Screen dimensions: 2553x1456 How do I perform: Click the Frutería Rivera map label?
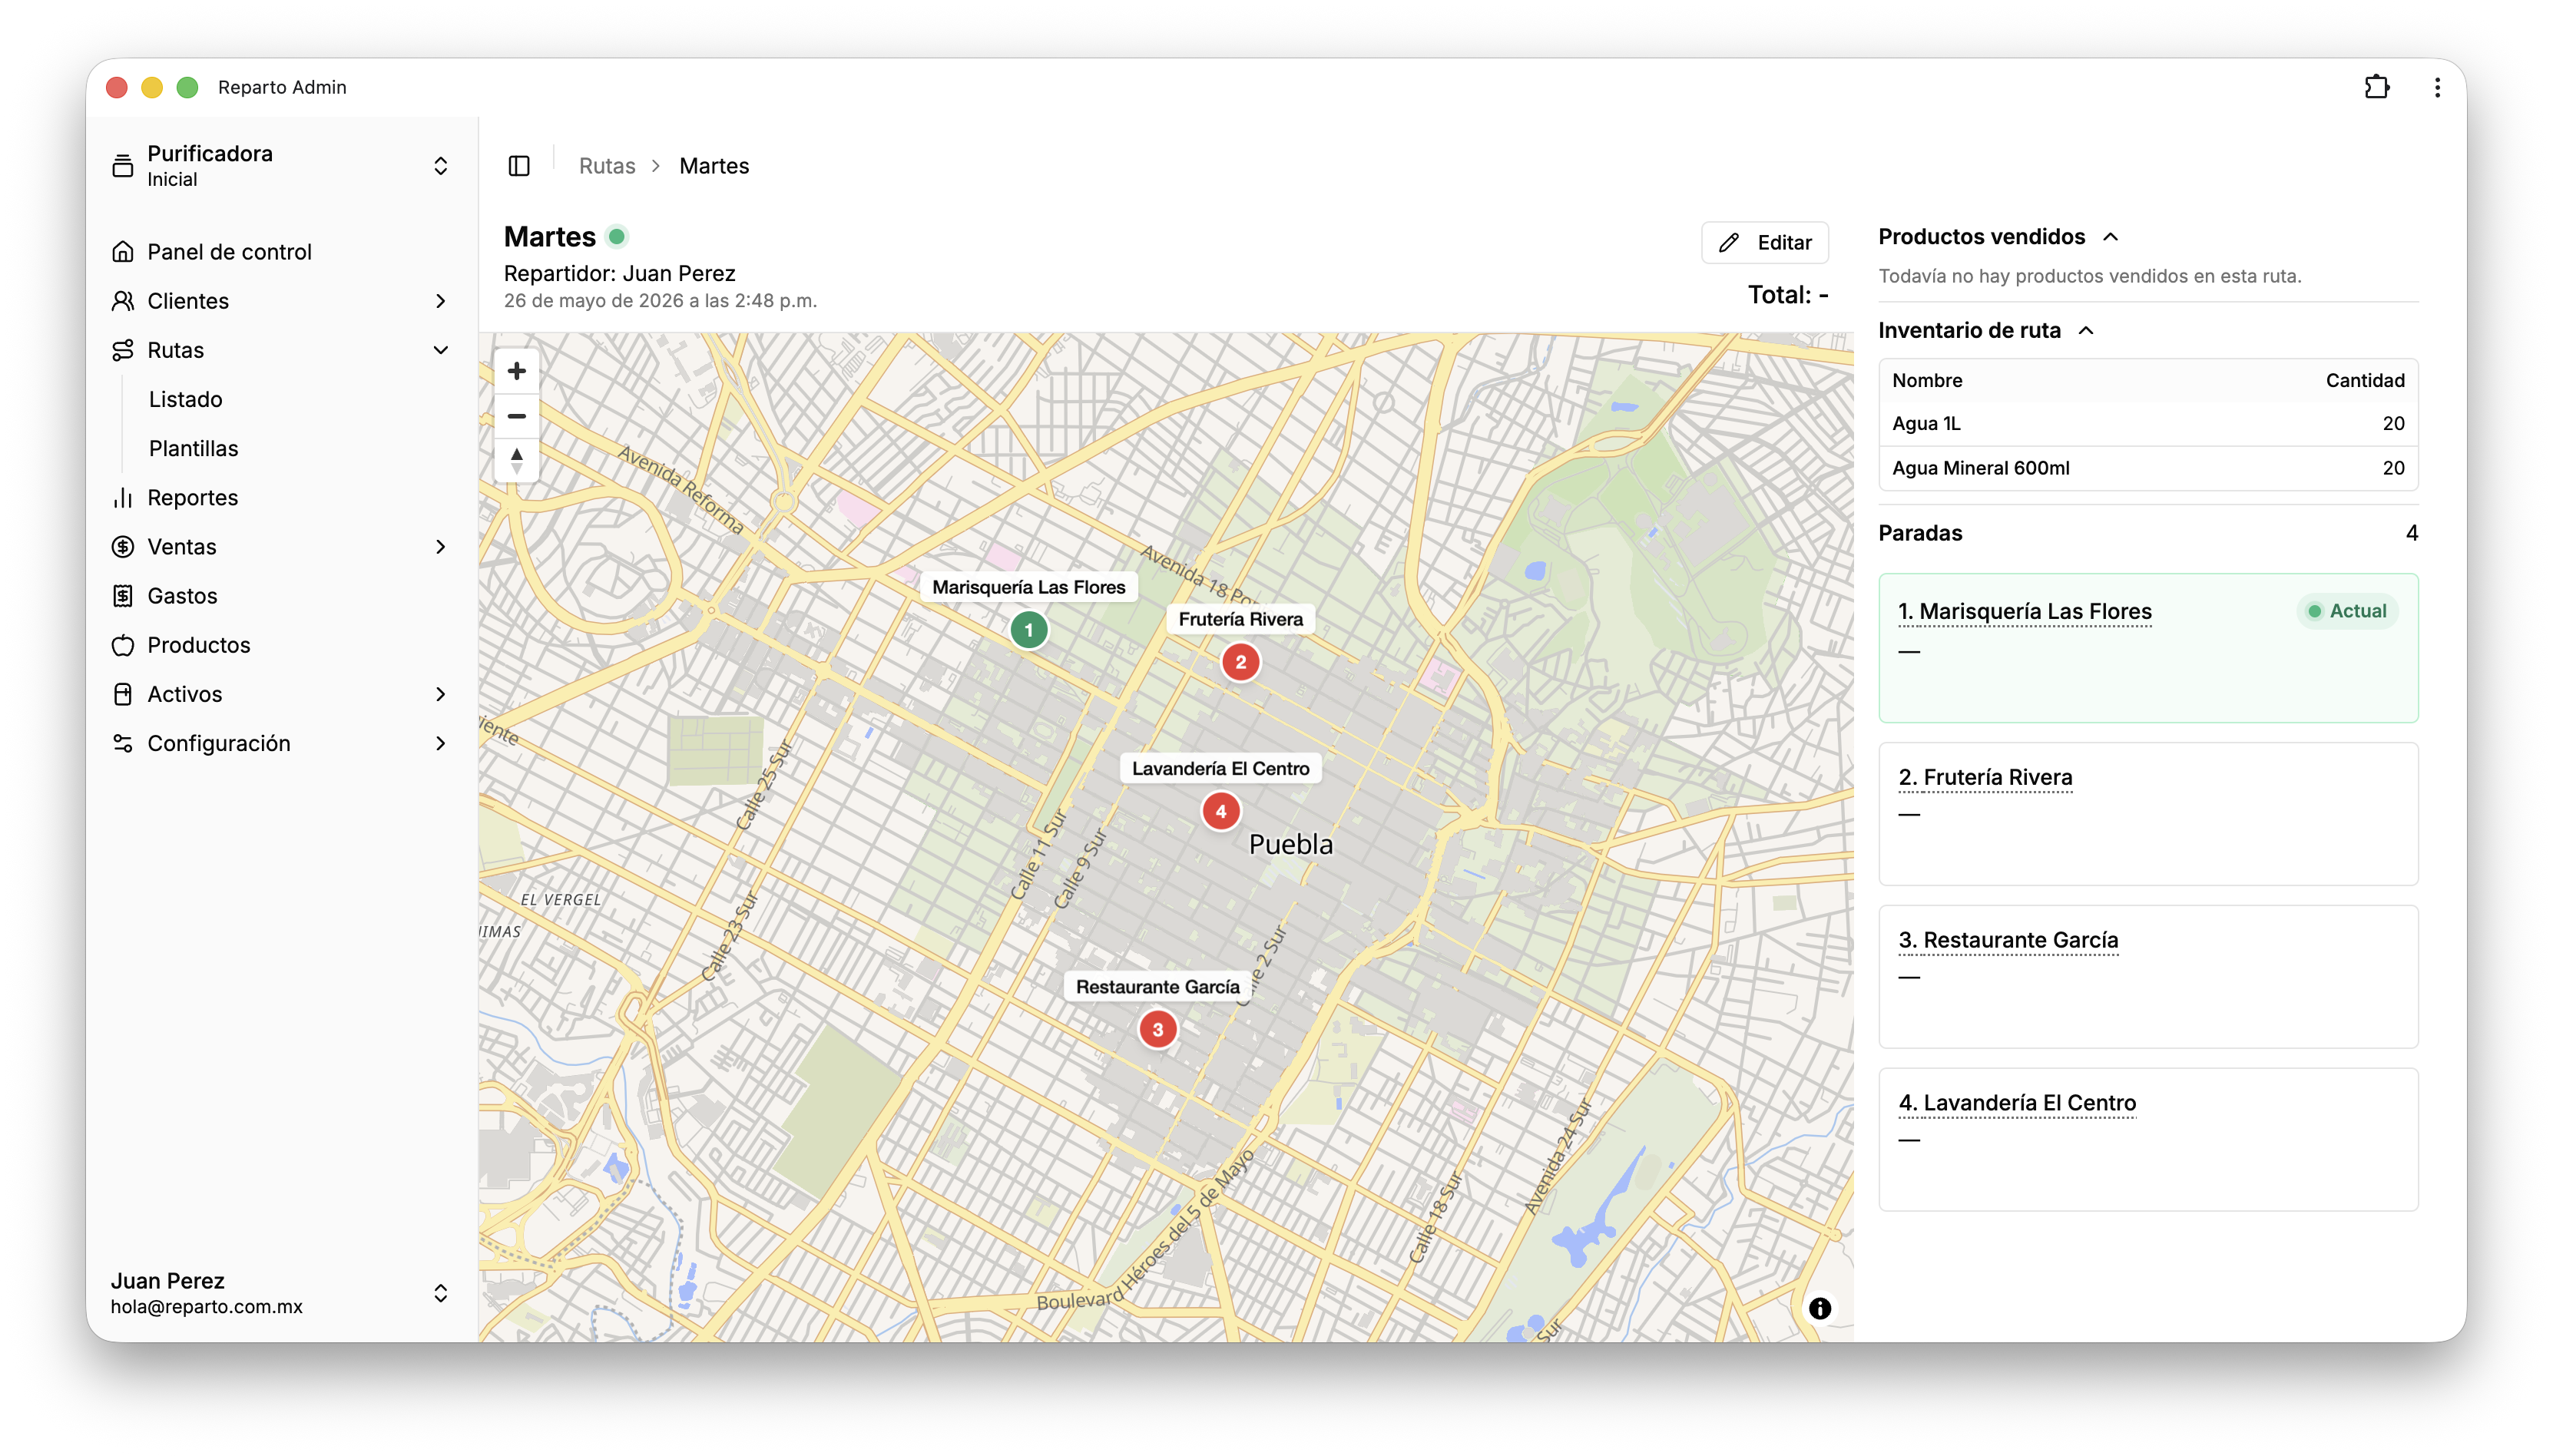coord(1240,620)
